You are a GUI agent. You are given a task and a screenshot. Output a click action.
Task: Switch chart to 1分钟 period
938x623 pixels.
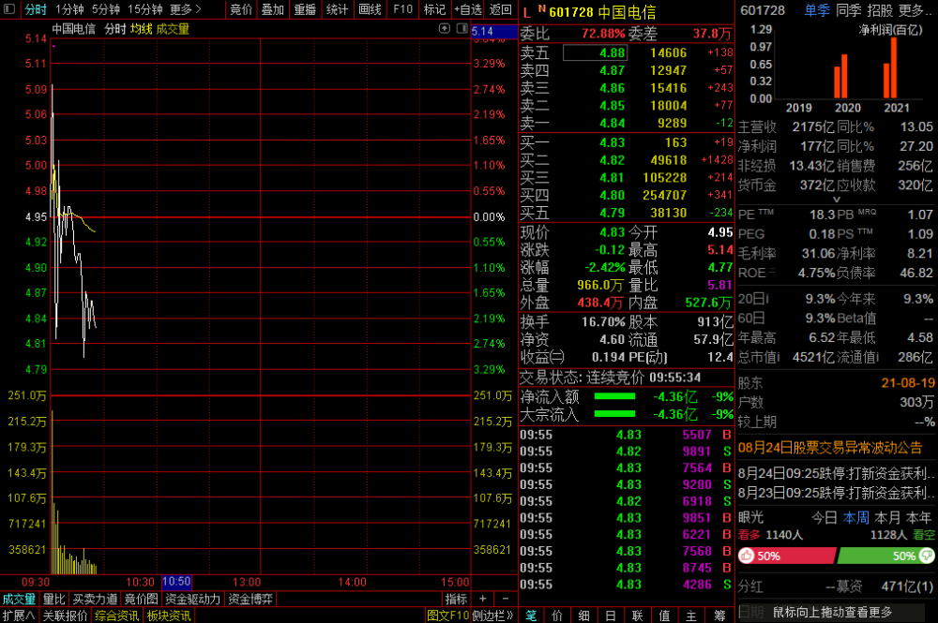(x=69, y=9)
